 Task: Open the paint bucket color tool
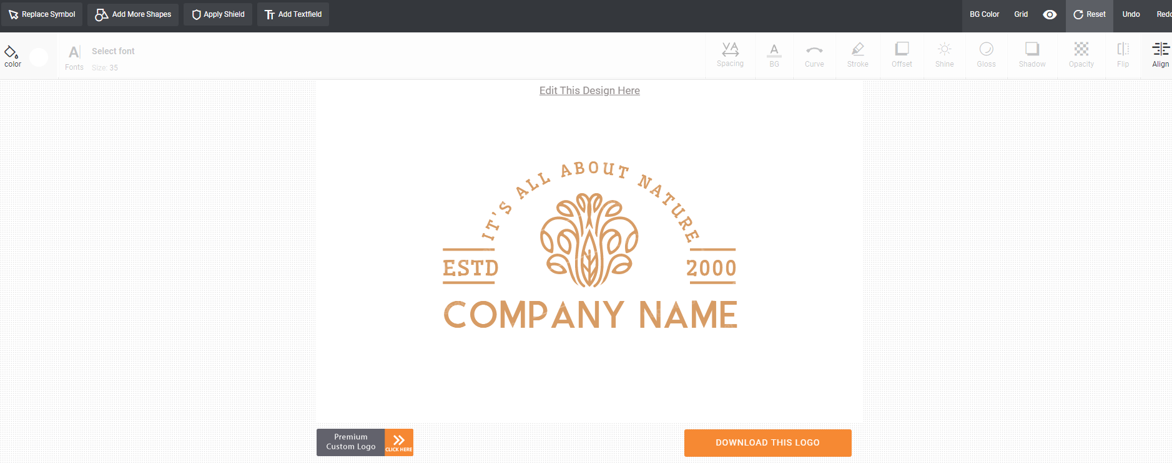tap(12, 56)
